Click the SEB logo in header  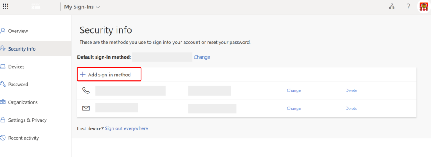36,7
